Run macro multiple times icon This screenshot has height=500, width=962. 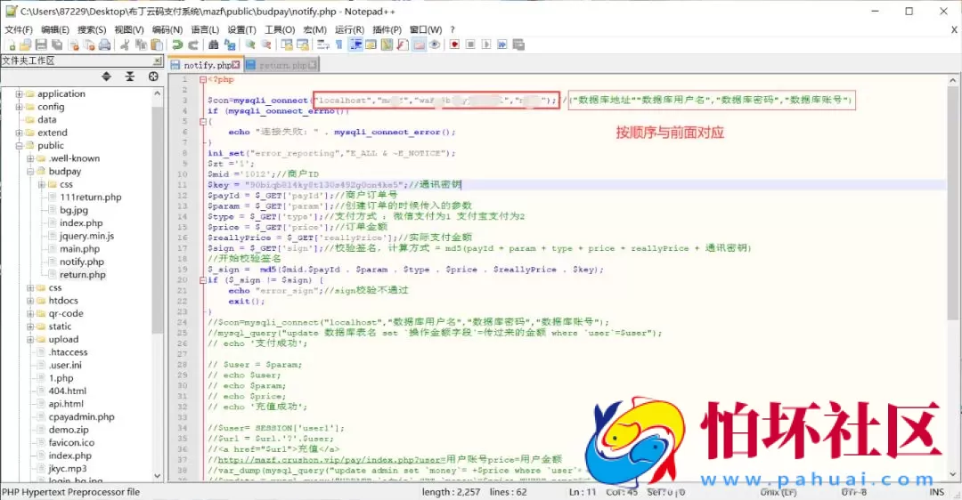pyautogui.click(x=502, y=44)
